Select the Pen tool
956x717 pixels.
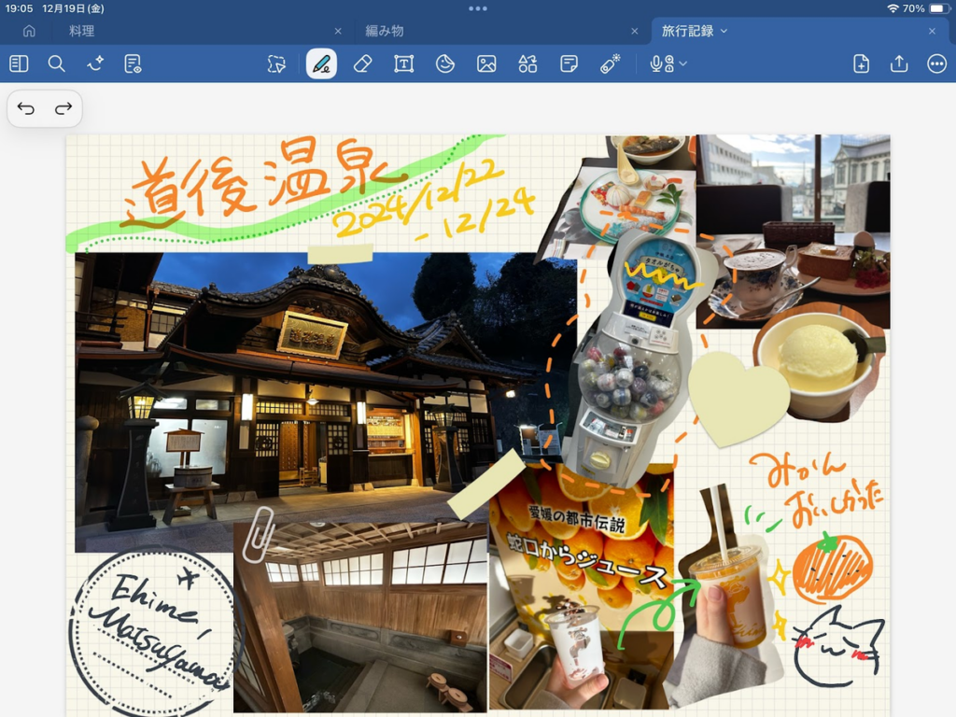click(x=321, y=63)
